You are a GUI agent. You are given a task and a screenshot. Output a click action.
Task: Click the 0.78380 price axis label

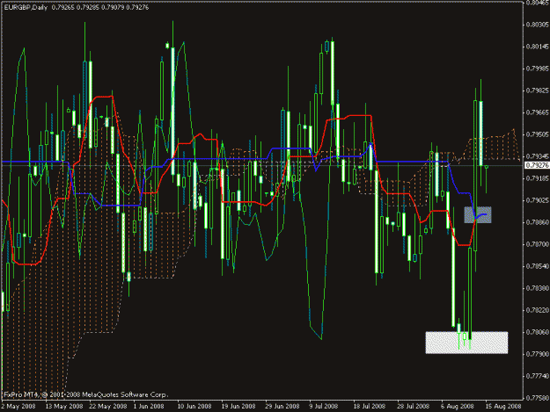pyautogui.click(x=537, y=288)
